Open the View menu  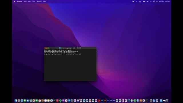34,2
